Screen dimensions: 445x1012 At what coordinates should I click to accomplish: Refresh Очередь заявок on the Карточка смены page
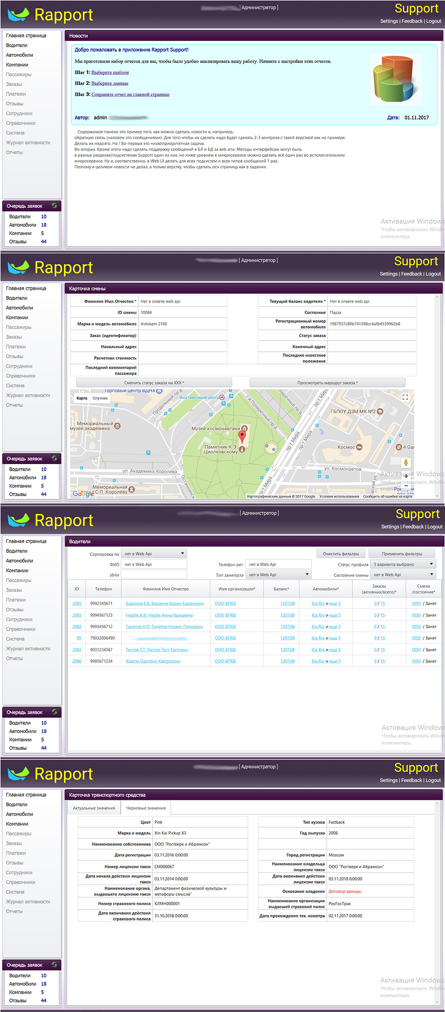pos(54,458)
